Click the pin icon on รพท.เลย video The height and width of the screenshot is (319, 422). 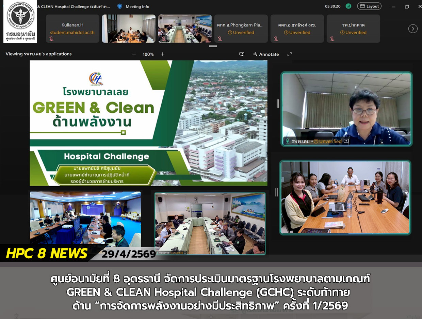(x=346, y=141)
